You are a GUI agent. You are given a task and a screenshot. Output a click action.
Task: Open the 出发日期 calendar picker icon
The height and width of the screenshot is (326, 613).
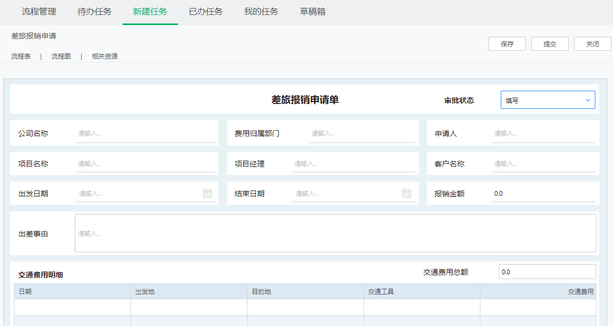207,193
